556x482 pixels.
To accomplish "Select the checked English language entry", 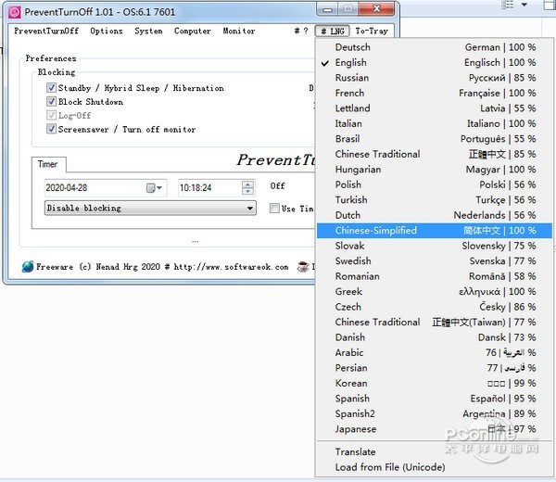I will 435,62.
